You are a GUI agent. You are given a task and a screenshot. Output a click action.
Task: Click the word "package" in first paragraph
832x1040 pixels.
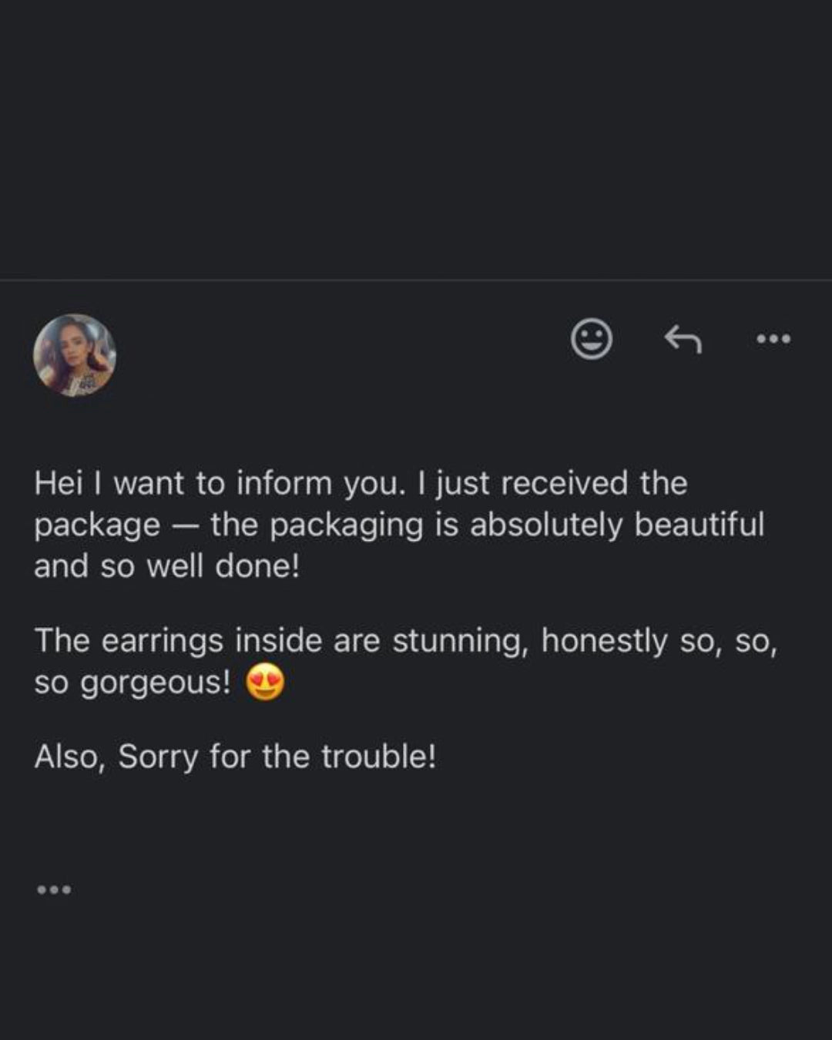[x=97, y=525]
